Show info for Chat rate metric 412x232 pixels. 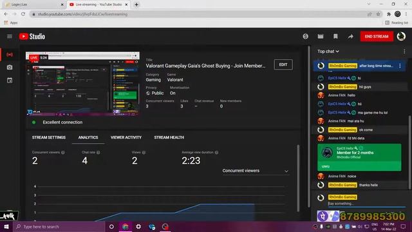pyautogui.click(x=98, y=152)
